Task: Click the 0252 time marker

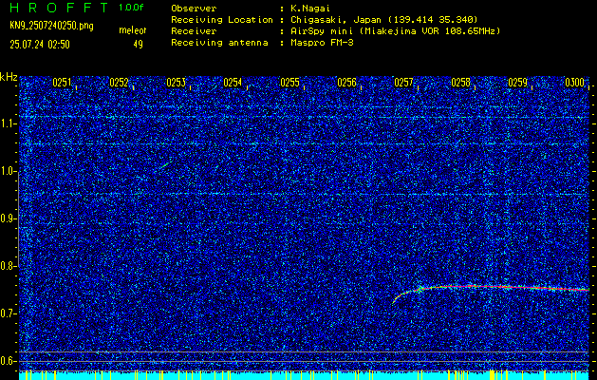Action: point(120,83)
